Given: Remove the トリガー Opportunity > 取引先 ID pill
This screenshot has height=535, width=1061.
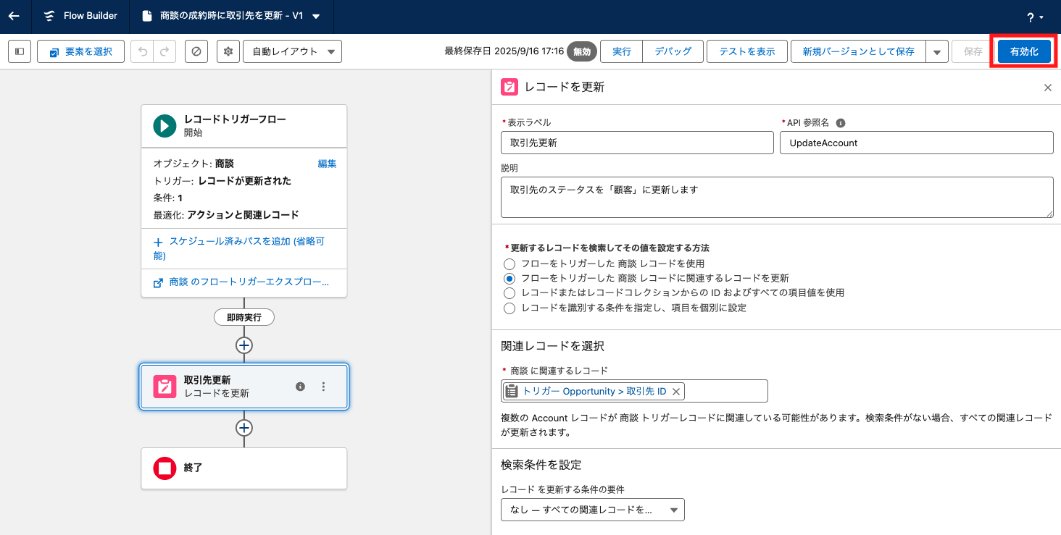Looking at the screenshot, I should 675,391.
